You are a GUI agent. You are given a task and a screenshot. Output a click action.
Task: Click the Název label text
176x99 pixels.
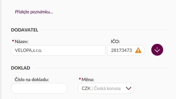click(21, 42)
